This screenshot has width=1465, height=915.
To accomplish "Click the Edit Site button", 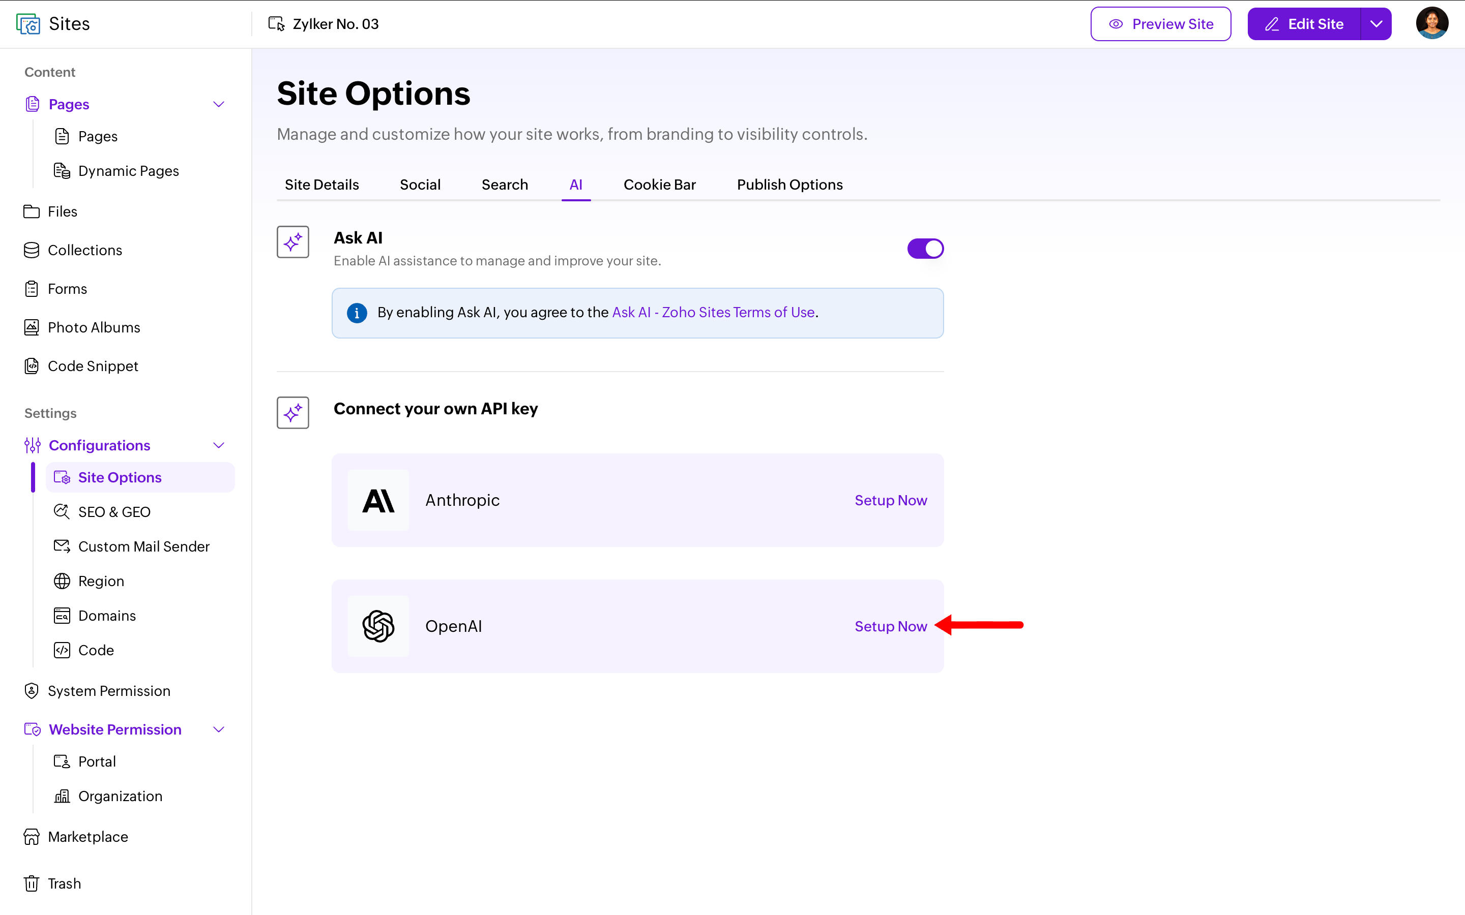I will tap(1304, 23).
